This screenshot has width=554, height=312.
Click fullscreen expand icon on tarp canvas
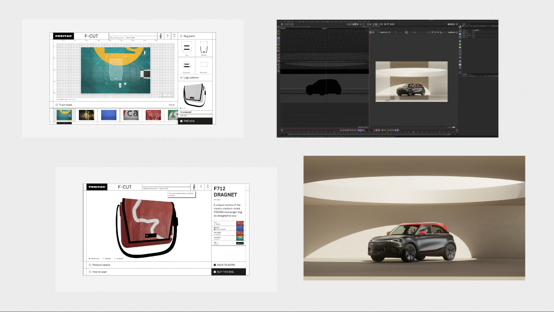[172, 95]
